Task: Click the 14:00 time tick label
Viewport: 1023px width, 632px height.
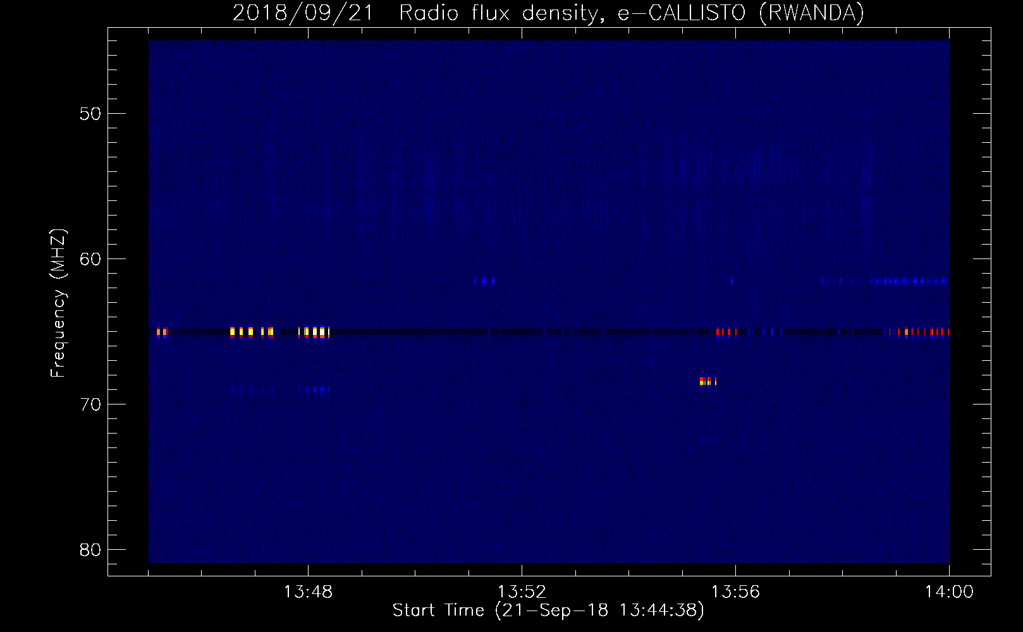Action: [x=949, y=592]
